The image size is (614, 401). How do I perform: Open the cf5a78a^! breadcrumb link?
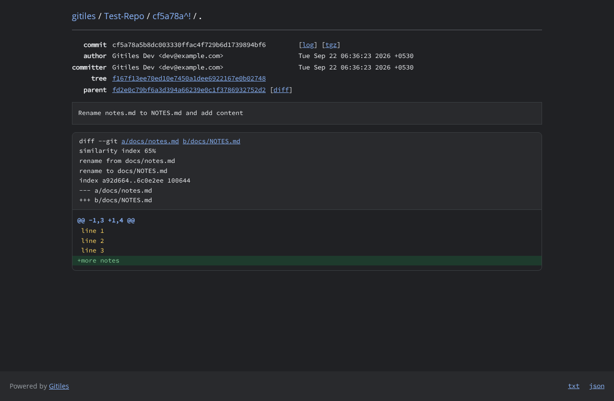pyautogui.click(x=172, y=16)
